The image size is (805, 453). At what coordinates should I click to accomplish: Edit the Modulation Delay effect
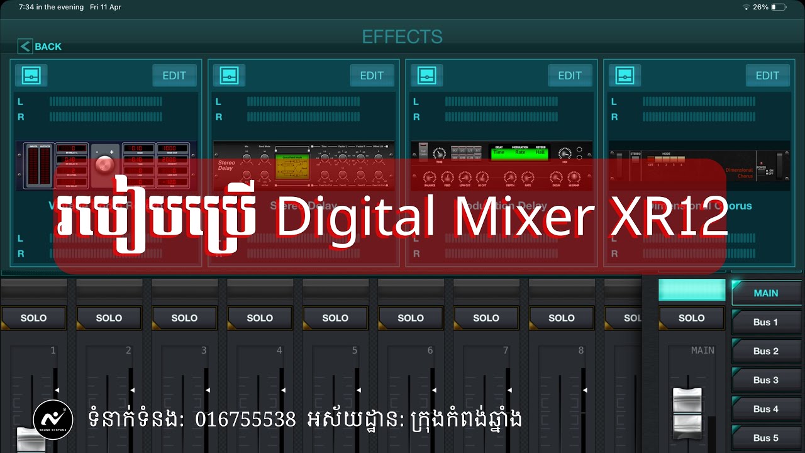[x=570, y=75]
